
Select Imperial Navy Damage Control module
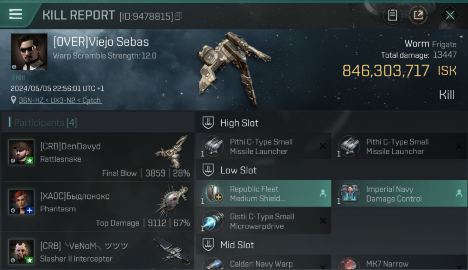tap(400, 194)
